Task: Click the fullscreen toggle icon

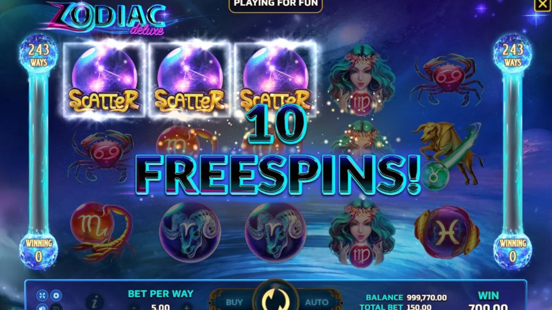Action: [x=42, y=295]
